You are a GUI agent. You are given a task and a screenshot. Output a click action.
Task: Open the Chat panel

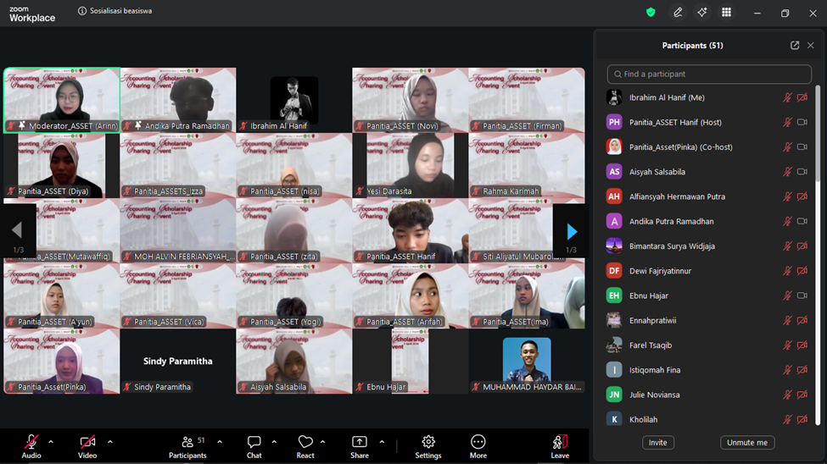(254, 446)
